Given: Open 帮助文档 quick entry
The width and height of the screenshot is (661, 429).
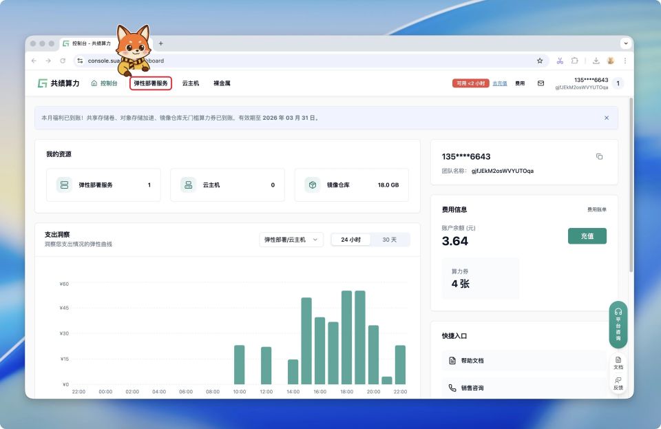Looking at the screenshot, I should (524, 361).
